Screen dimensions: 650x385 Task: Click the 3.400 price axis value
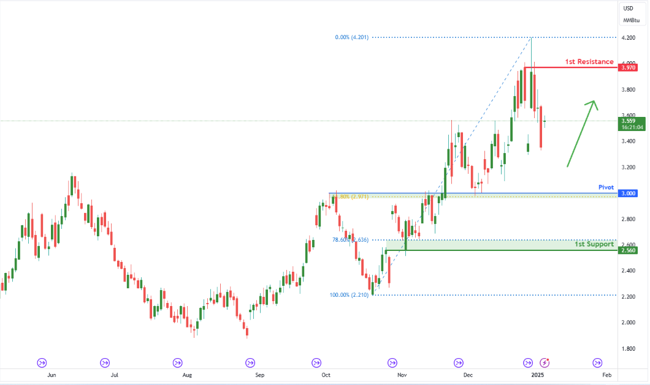[629, 141]
